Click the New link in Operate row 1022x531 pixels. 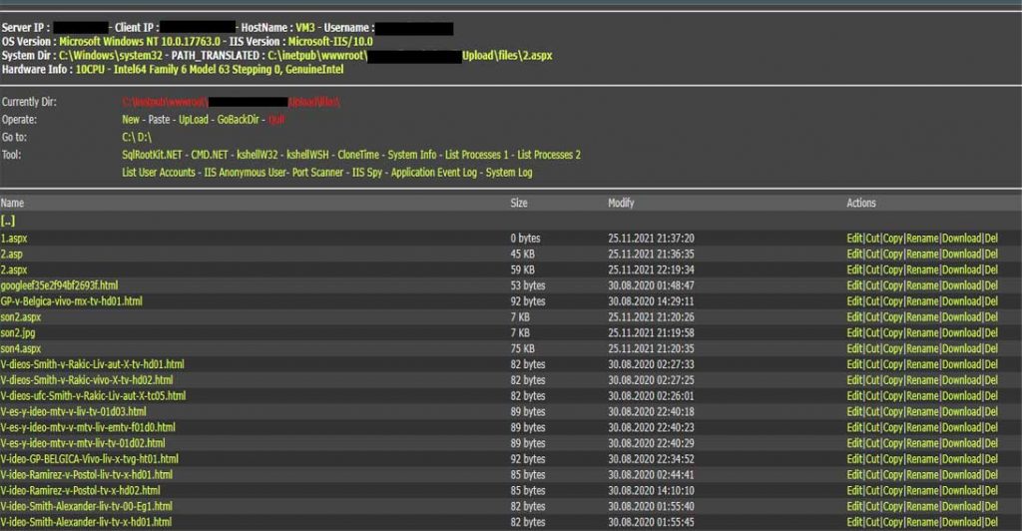(x=132, y=119)
